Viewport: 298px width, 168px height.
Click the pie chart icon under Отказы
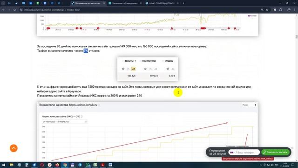[168, 69]
